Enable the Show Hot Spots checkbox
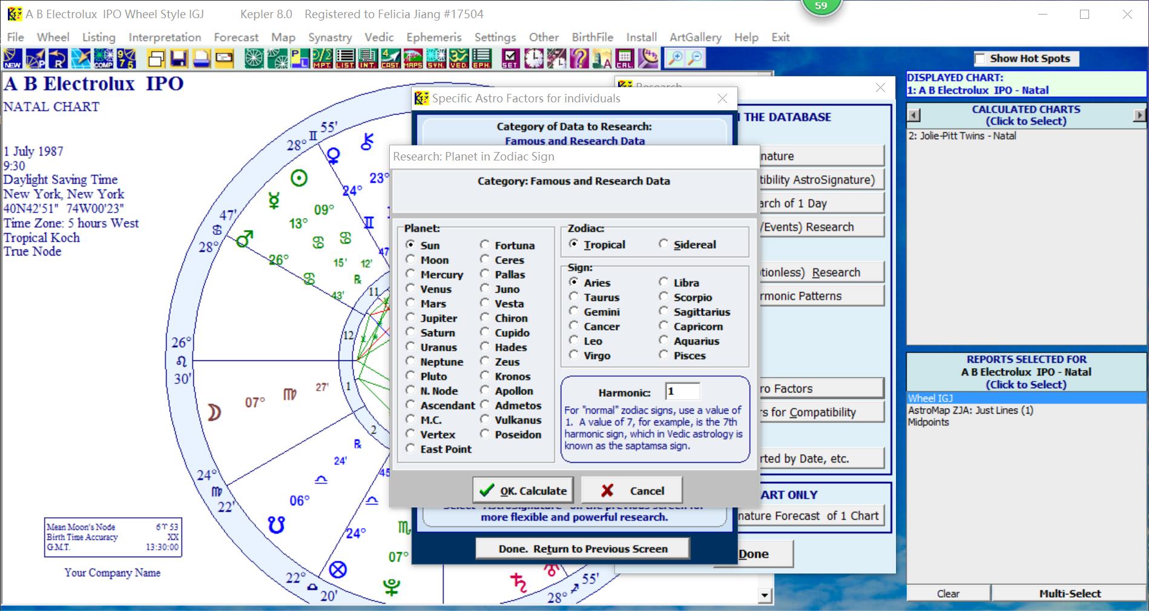 point(980,59)
